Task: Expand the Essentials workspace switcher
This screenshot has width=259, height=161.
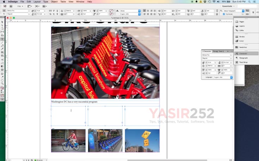Action: coord(228,6)
